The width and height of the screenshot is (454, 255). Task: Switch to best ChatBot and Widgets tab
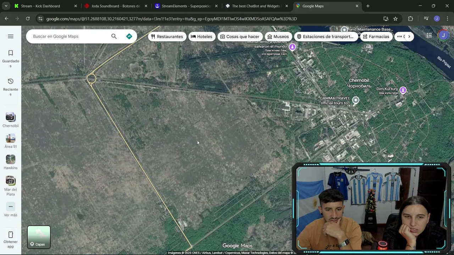(x=256, y=6)
